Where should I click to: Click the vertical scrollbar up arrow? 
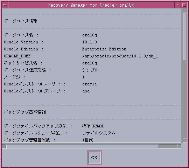click(x=185, y=10)
